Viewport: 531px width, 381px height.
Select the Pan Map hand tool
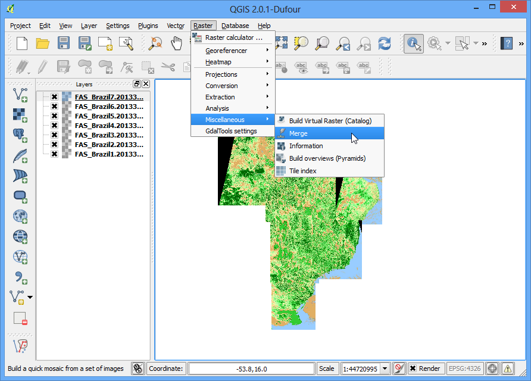coord(176,43)
